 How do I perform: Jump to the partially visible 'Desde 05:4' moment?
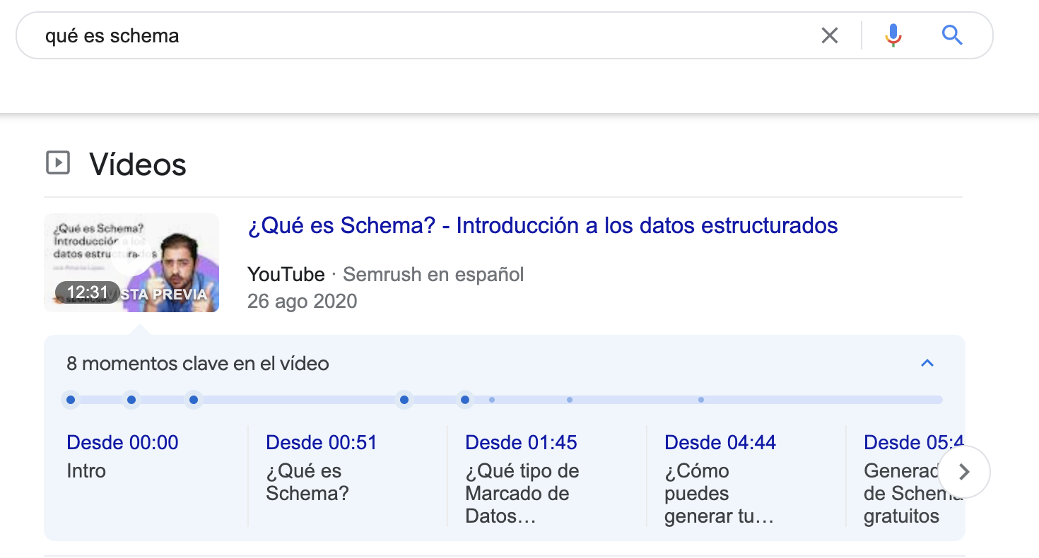[913, 443]
